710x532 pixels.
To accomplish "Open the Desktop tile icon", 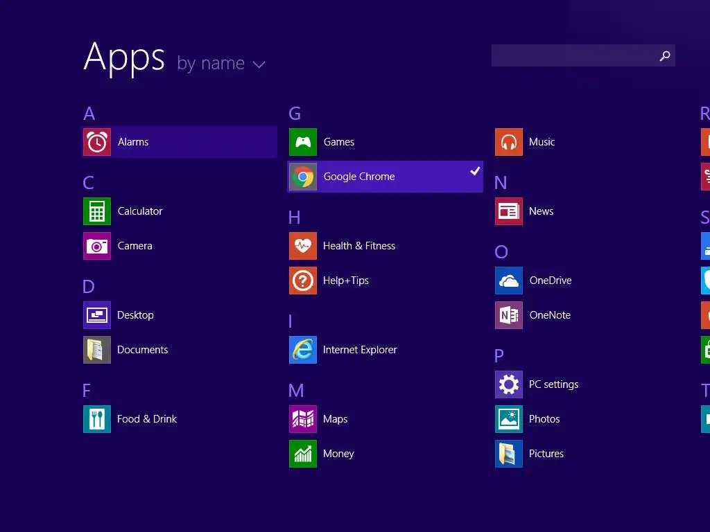I will 97,315.
